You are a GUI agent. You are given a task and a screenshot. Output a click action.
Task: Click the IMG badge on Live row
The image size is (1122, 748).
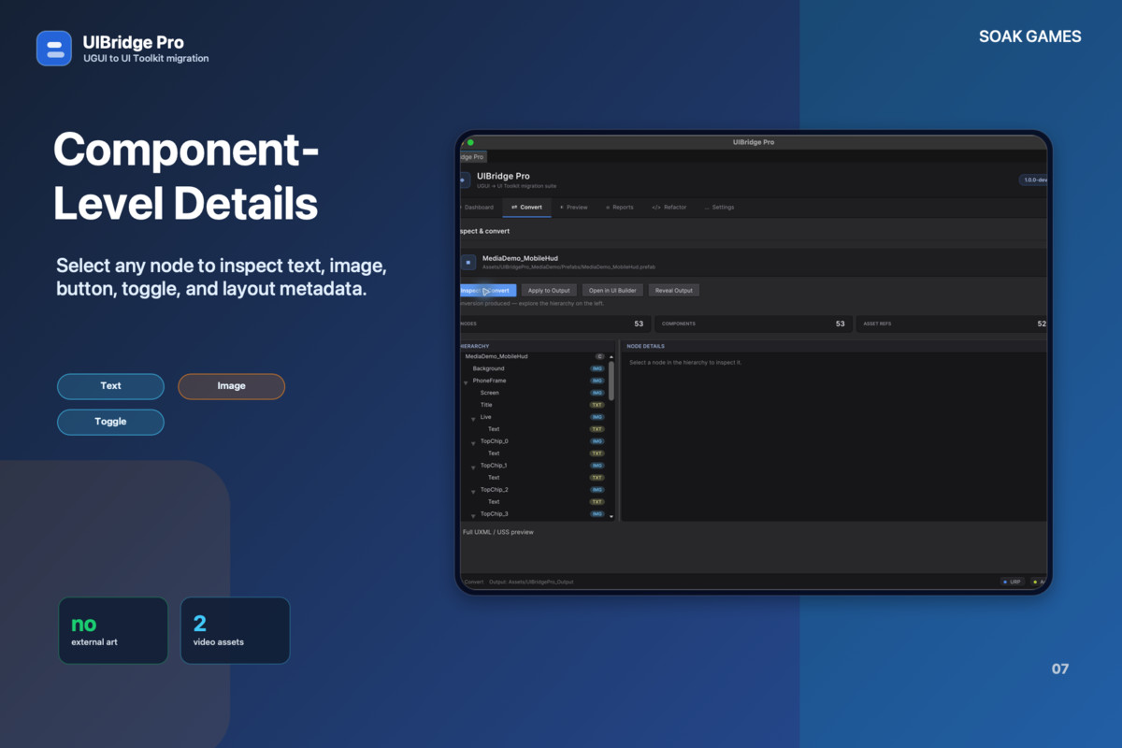pyautogui.click(x=597, y=417)
